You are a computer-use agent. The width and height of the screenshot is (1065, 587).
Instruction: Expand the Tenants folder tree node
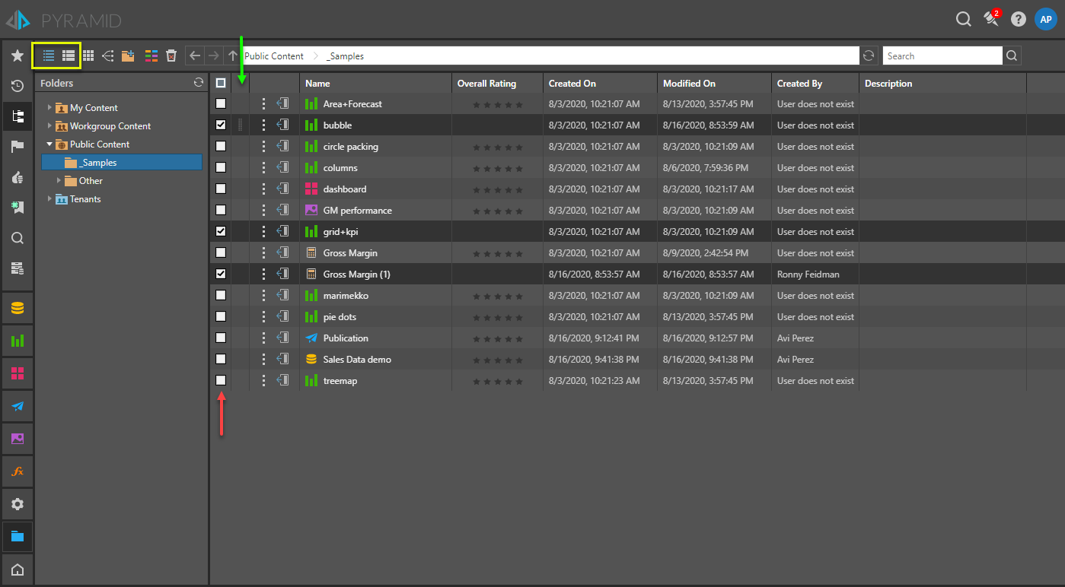50,199
